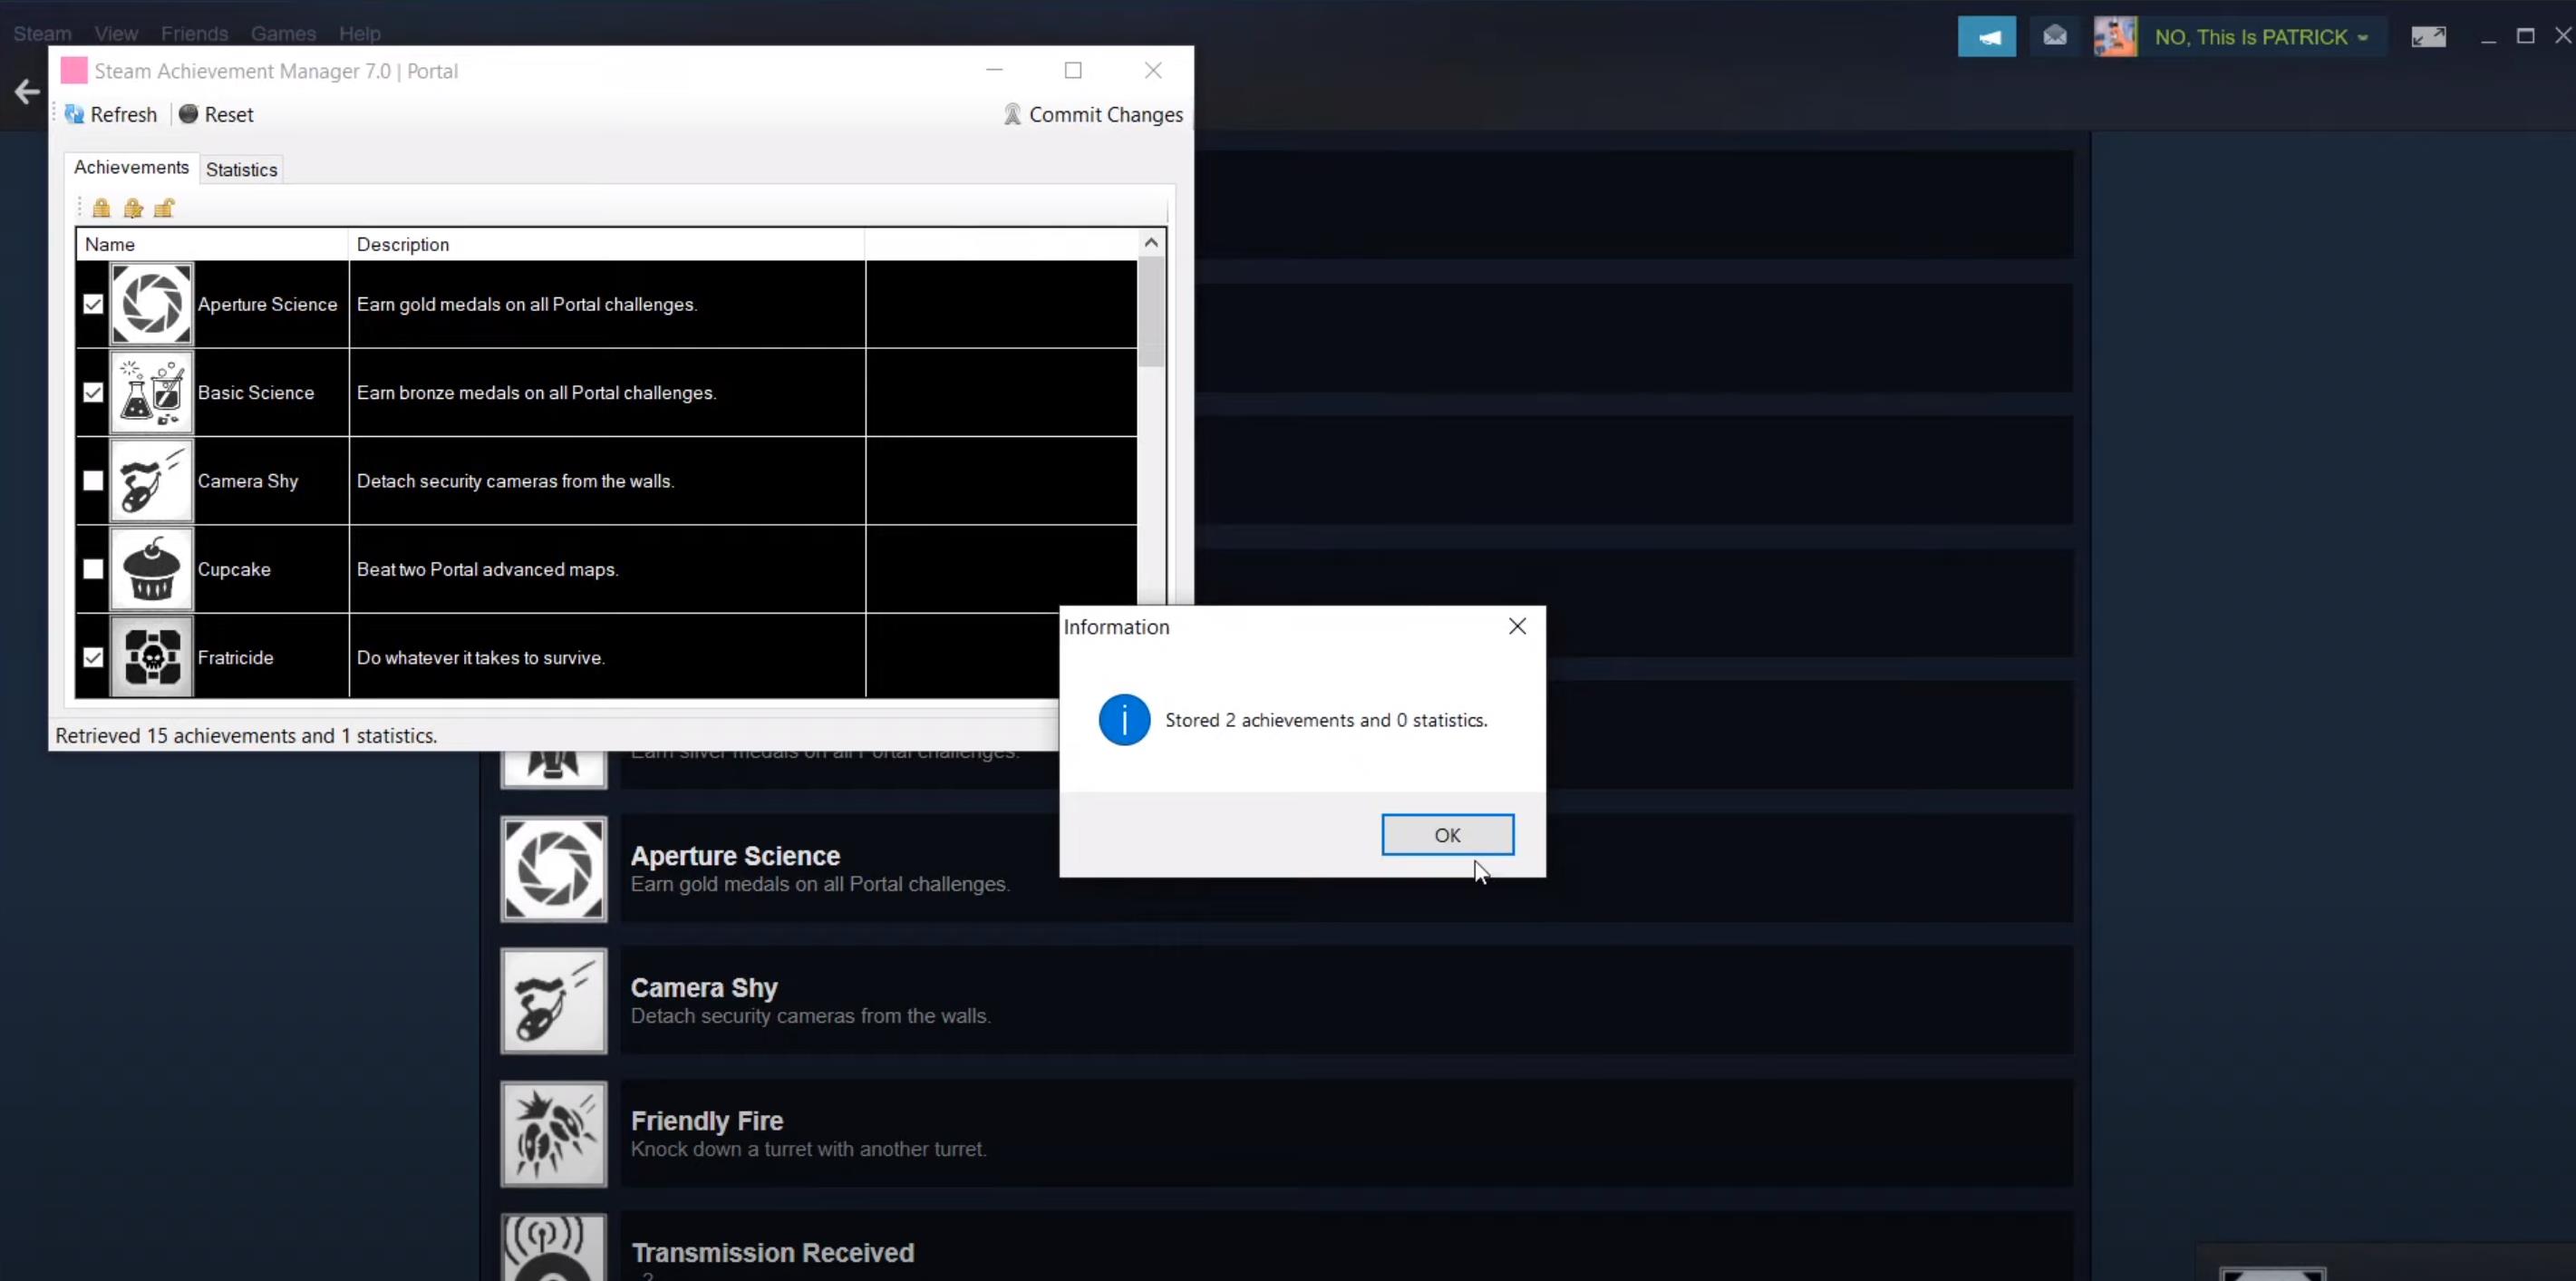Screen dimensions: 2576x1281
Task: Click the Refresh toolbar button
Action: (x=111, y=115)
